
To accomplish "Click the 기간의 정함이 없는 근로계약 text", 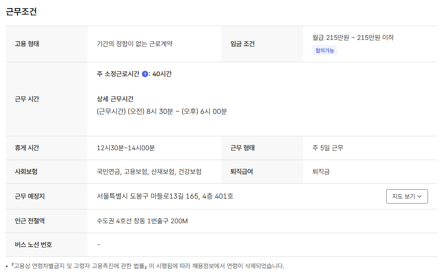I will pos(135,44).
